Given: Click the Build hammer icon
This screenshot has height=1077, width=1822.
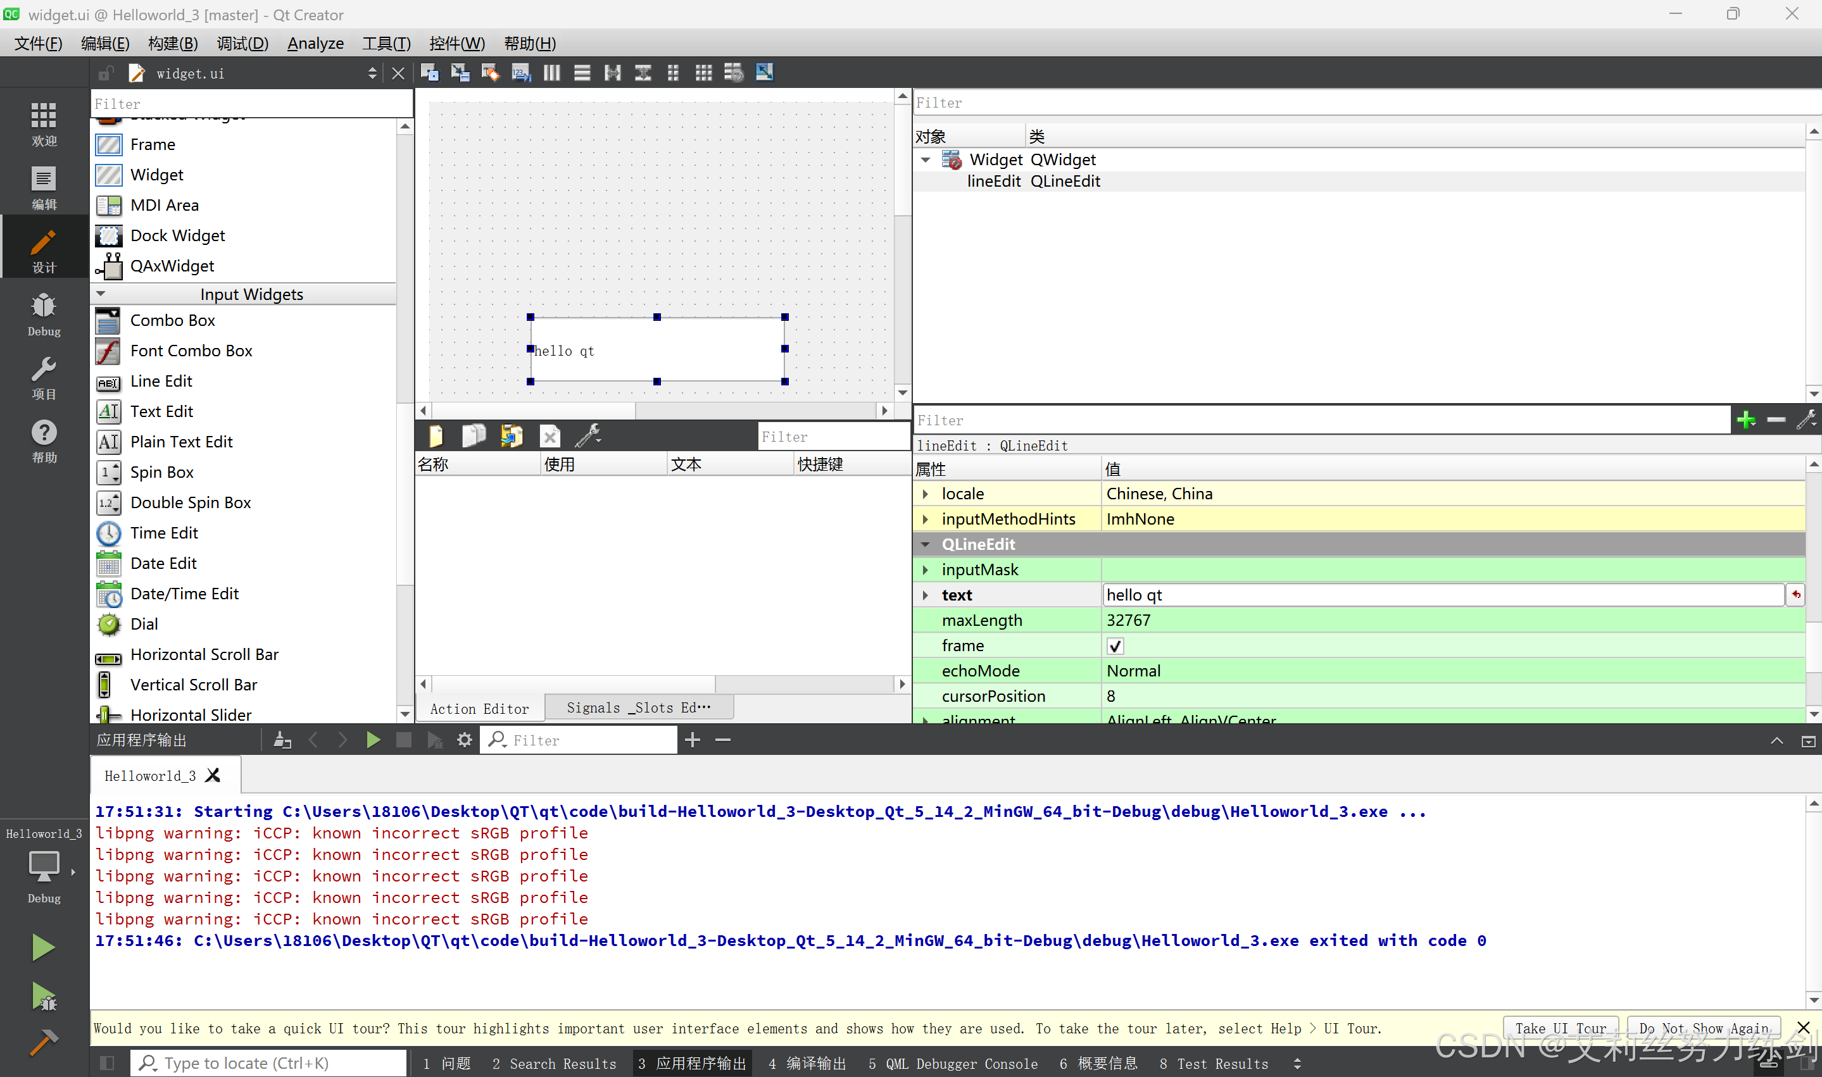Looking at the screenshot, I should [43, 1042].
